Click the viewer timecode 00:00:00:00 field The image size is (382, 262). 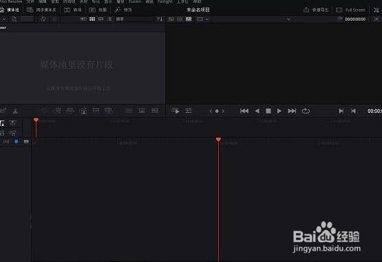tap(355, 19)
